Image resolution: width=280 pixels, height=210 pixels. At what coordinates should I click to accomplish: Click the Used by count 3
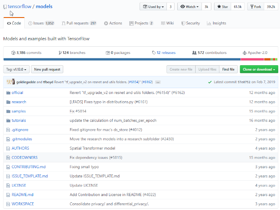click(x=171, y=7)
